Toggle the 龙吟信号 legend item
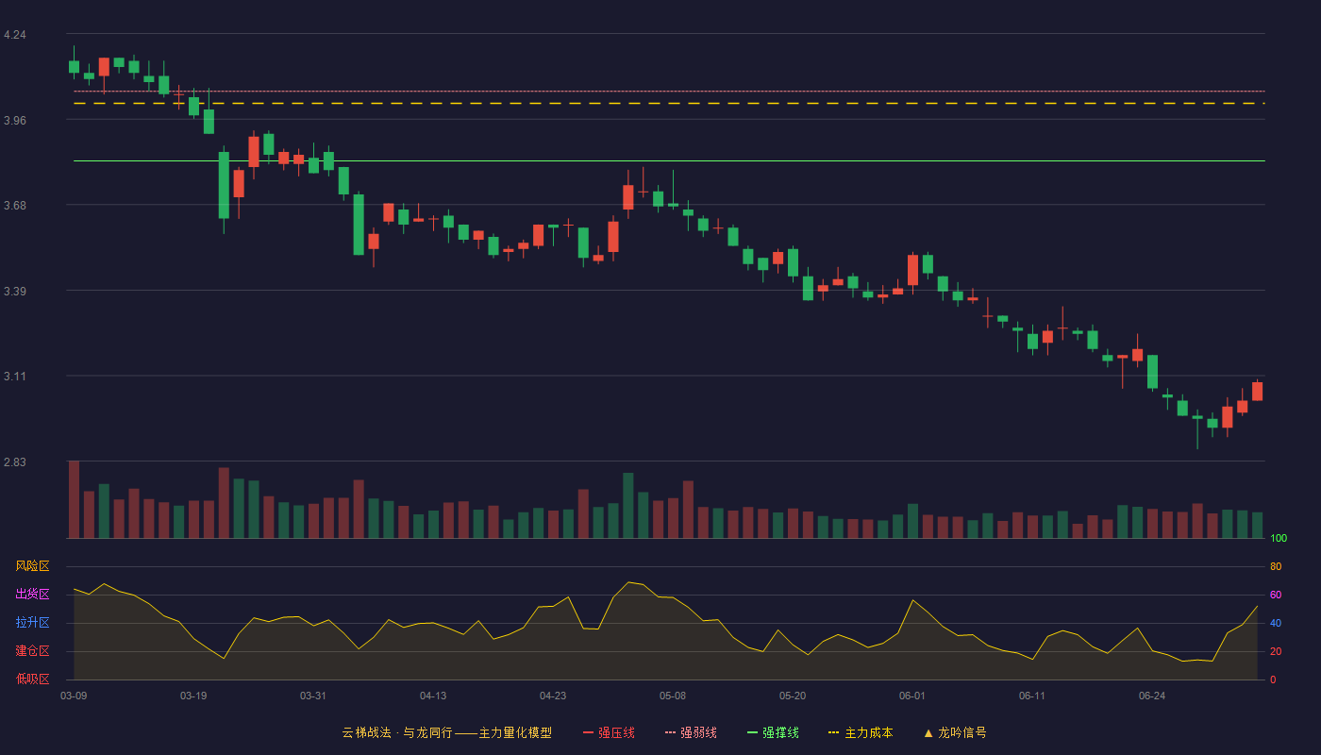 955,732
